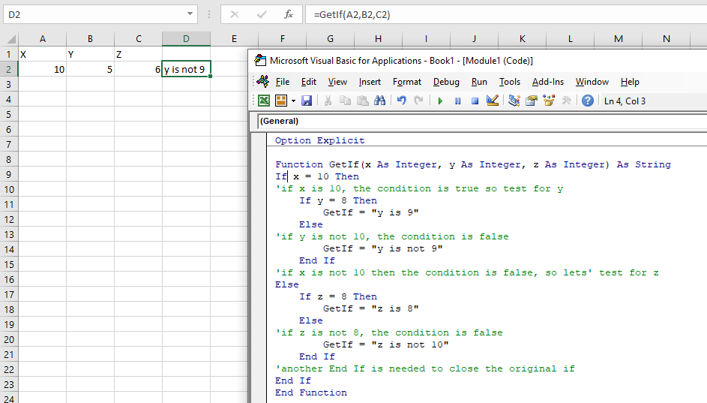
Task: Select column B header
Action: click(90, 39)
